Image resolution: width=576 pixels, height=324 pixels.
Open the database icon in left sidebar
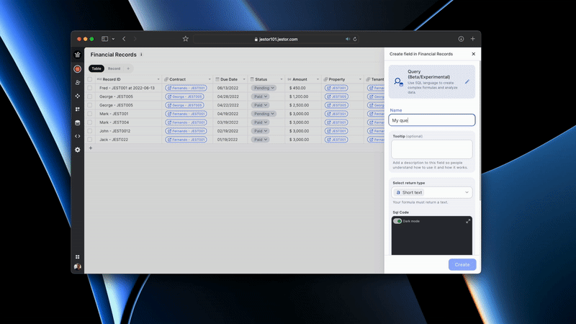(x=78, y=122)
